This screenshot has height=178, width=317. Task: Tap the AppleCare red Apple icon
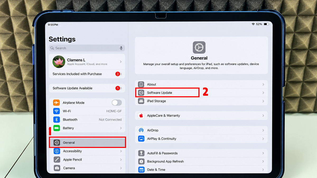[x=141, y=116]
